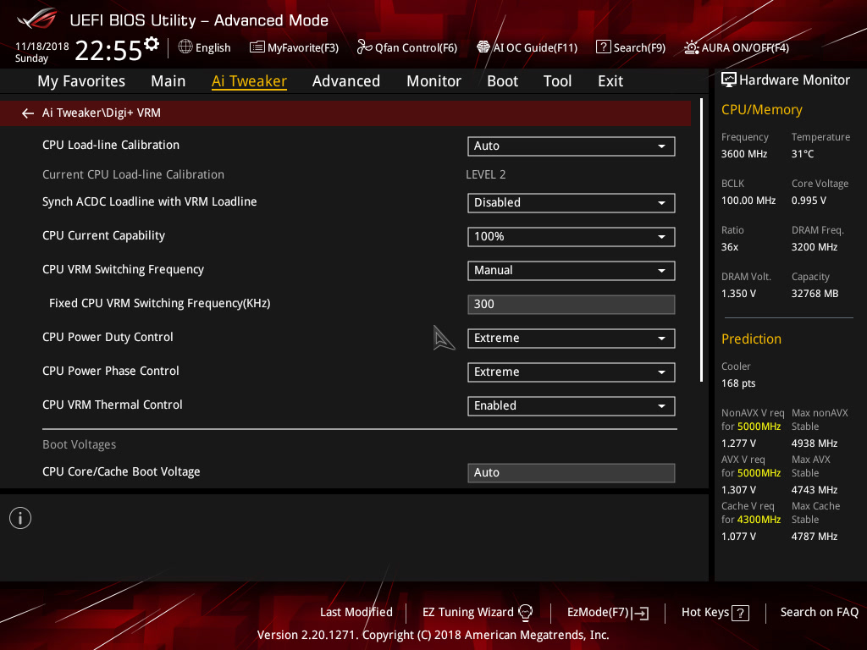Open time settings gear icon
Viewport: 867px width, 650px height.
point(152,44)
